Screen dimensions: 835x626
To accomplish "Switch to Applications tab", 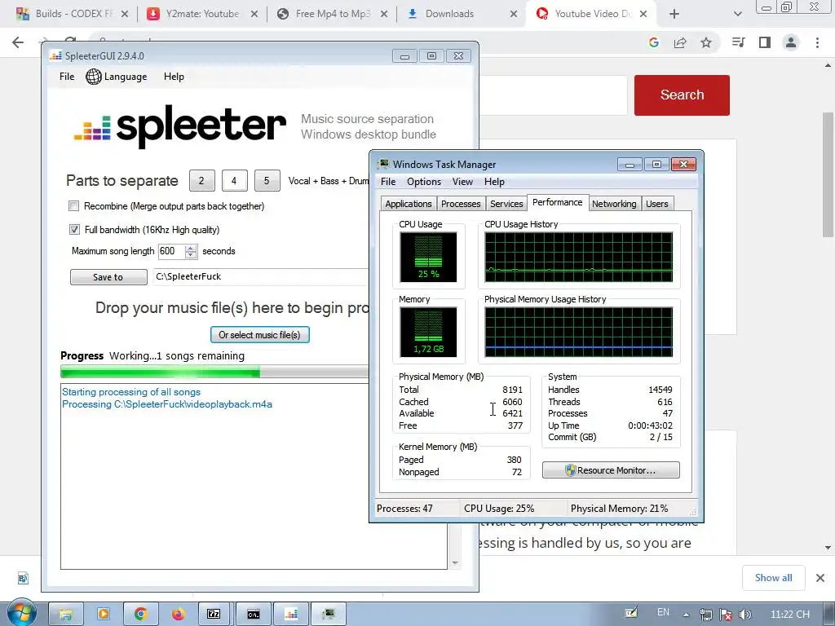I will coord(409,204).
